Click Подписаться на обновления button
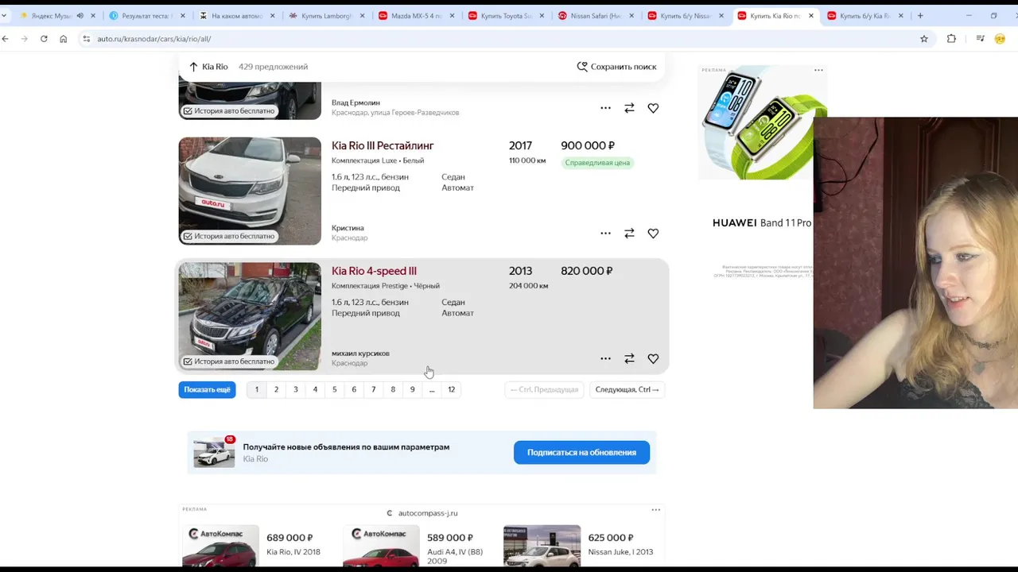Screen dimensions: 1018x572 pyautogui.click(x=581, y=453)
